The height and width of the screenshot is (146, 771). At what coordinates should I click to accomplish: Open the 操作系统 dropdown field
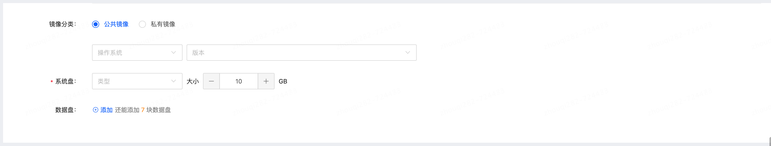(x=133, y=53)
